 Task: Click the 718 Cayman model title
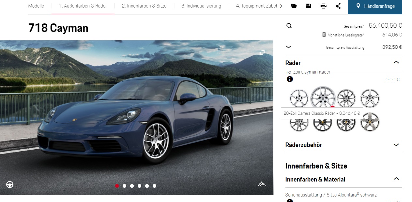tap(58, 28)
